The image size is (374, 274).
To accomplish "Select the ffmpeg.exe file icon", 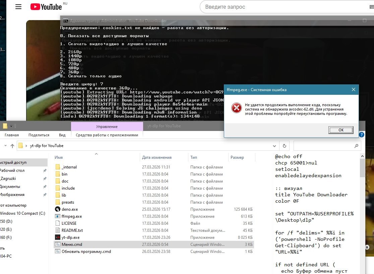I will coord(58,216).
